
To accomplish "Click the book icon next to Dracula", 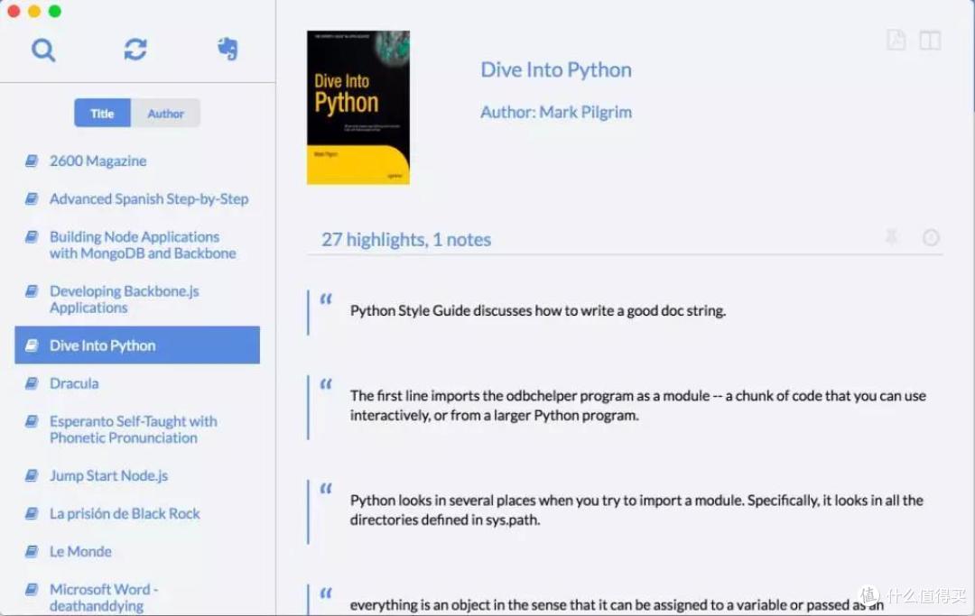I will [x=32, y=383].
